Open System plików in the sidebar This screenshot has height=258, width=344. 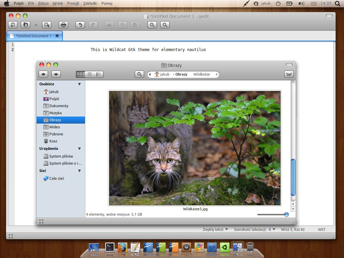click(61, 156)
